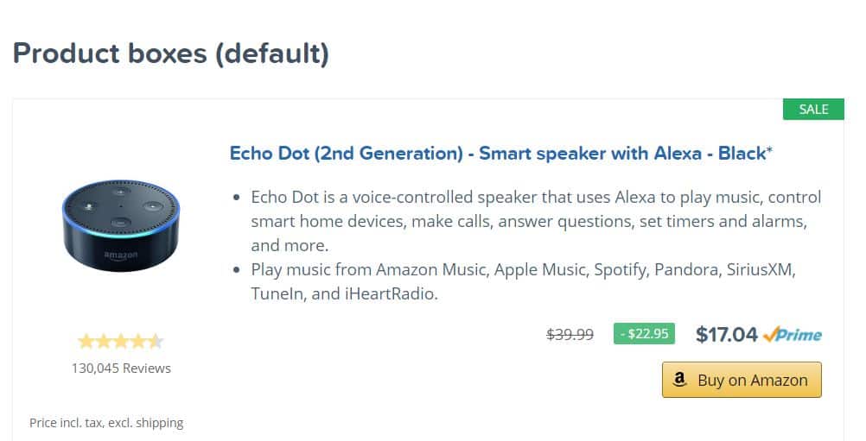Click the asterisk after product title
The height and width of the screenshot is (441, 866).
coord(769,149)
